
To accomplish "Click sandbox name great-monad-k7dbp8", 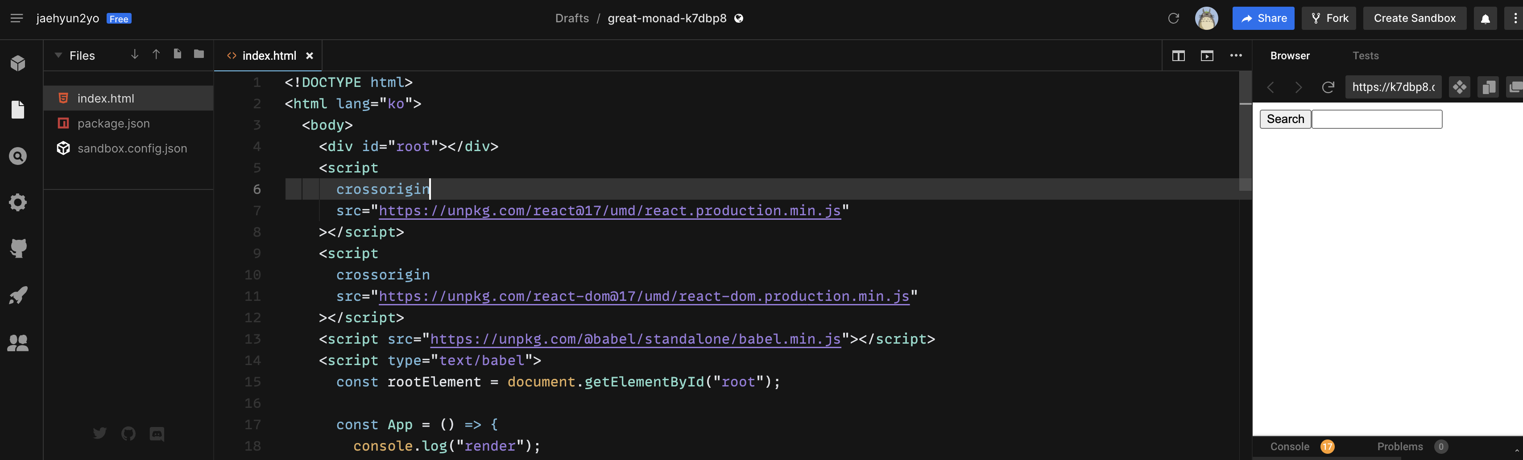I will [667, 18].
